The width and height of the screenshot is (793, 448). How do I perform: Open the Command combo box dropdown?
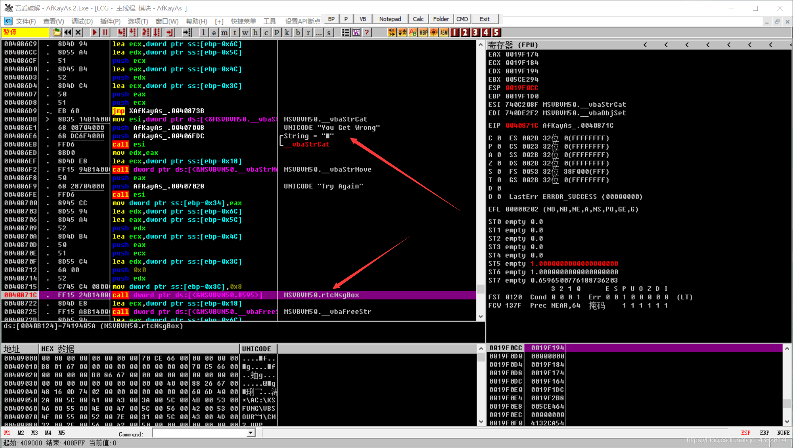(x=251, y=433)
